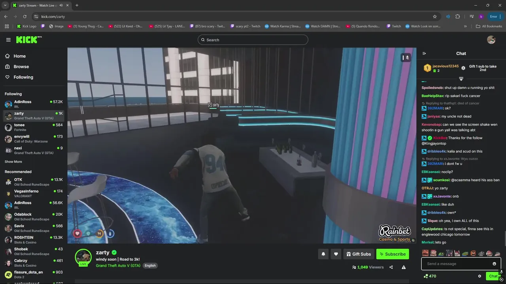506x284 pixels.
Task: Collapse the chat panel icon
Action: 424,54
